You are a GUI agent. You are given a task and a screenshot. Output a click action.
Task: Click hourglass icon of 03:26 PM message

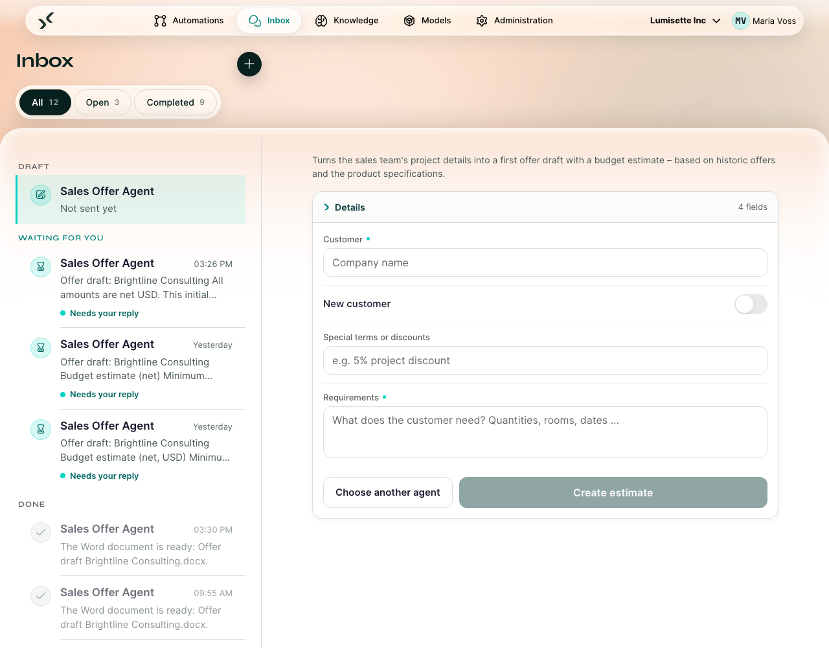click(41, 266)
